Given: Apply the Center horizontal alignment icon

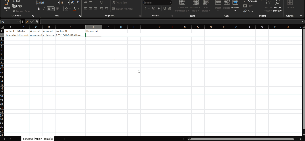Looking at the screenshot, I should pyautogui.click(x=91, y=9).
